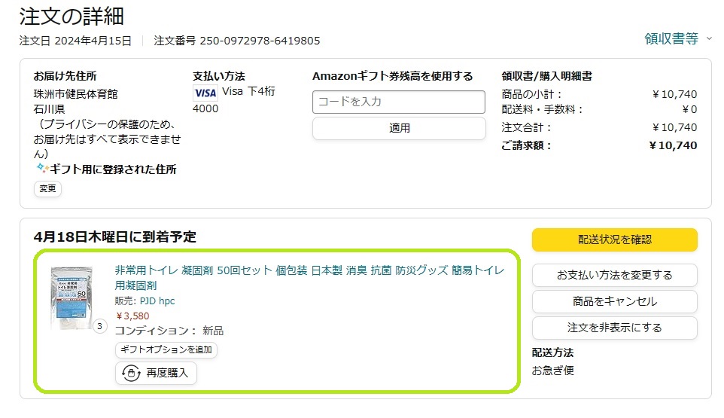Viewport: 724px width, 418px height.
Task: Check delivery status via 配送状況を確認
Action: coord(615,240)
